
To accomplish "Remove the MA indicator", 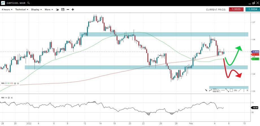I will 18,83.
